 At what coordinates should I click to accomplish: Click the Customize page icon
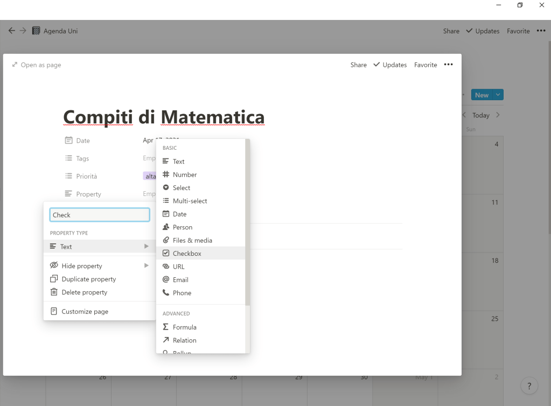click(x=54, y=311)
